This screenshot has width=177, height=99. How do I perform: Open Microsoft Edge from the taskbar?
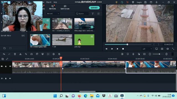(85, 96)
